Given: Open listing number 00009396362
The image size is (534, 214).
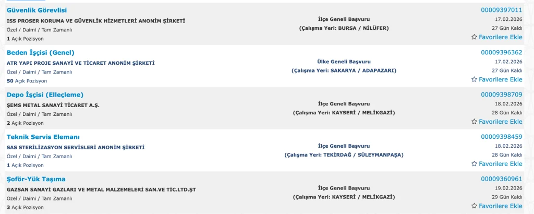Looking at the screenshot, I should (501, 52).
